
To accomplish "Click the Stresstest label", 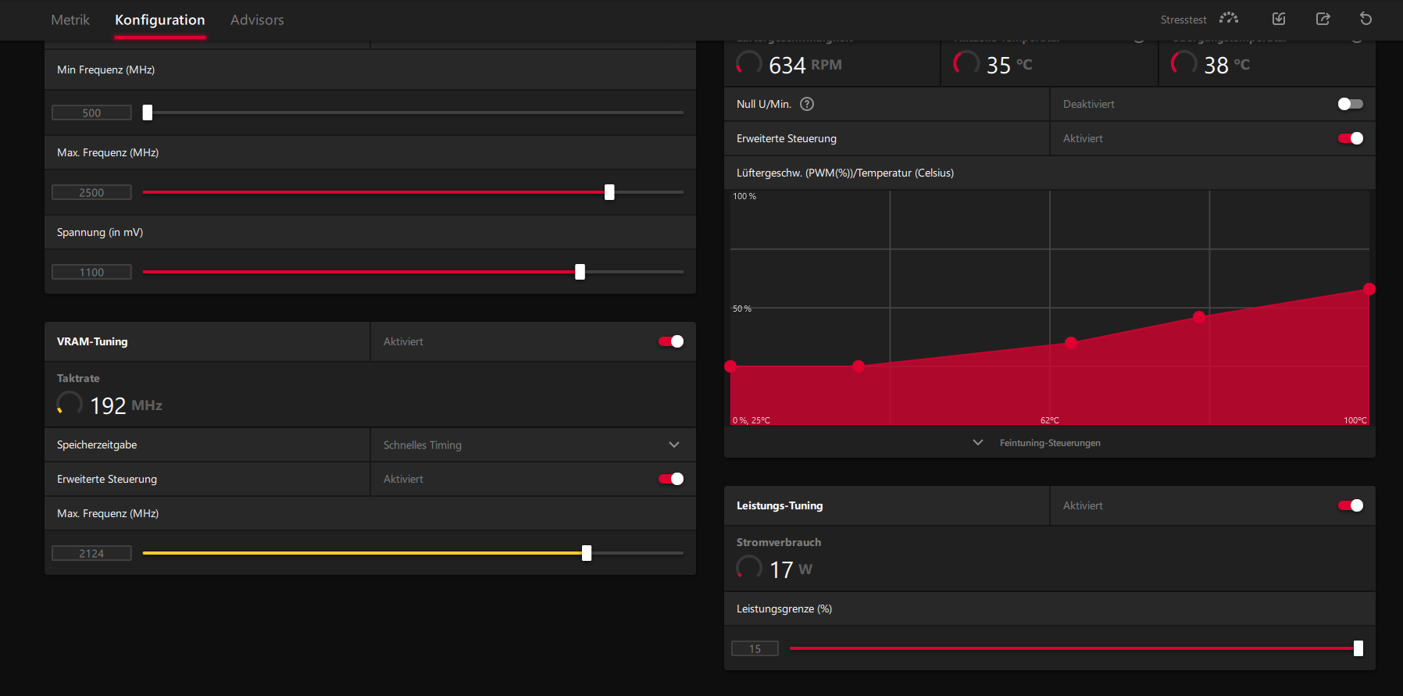I will (x=1183, y=20).
